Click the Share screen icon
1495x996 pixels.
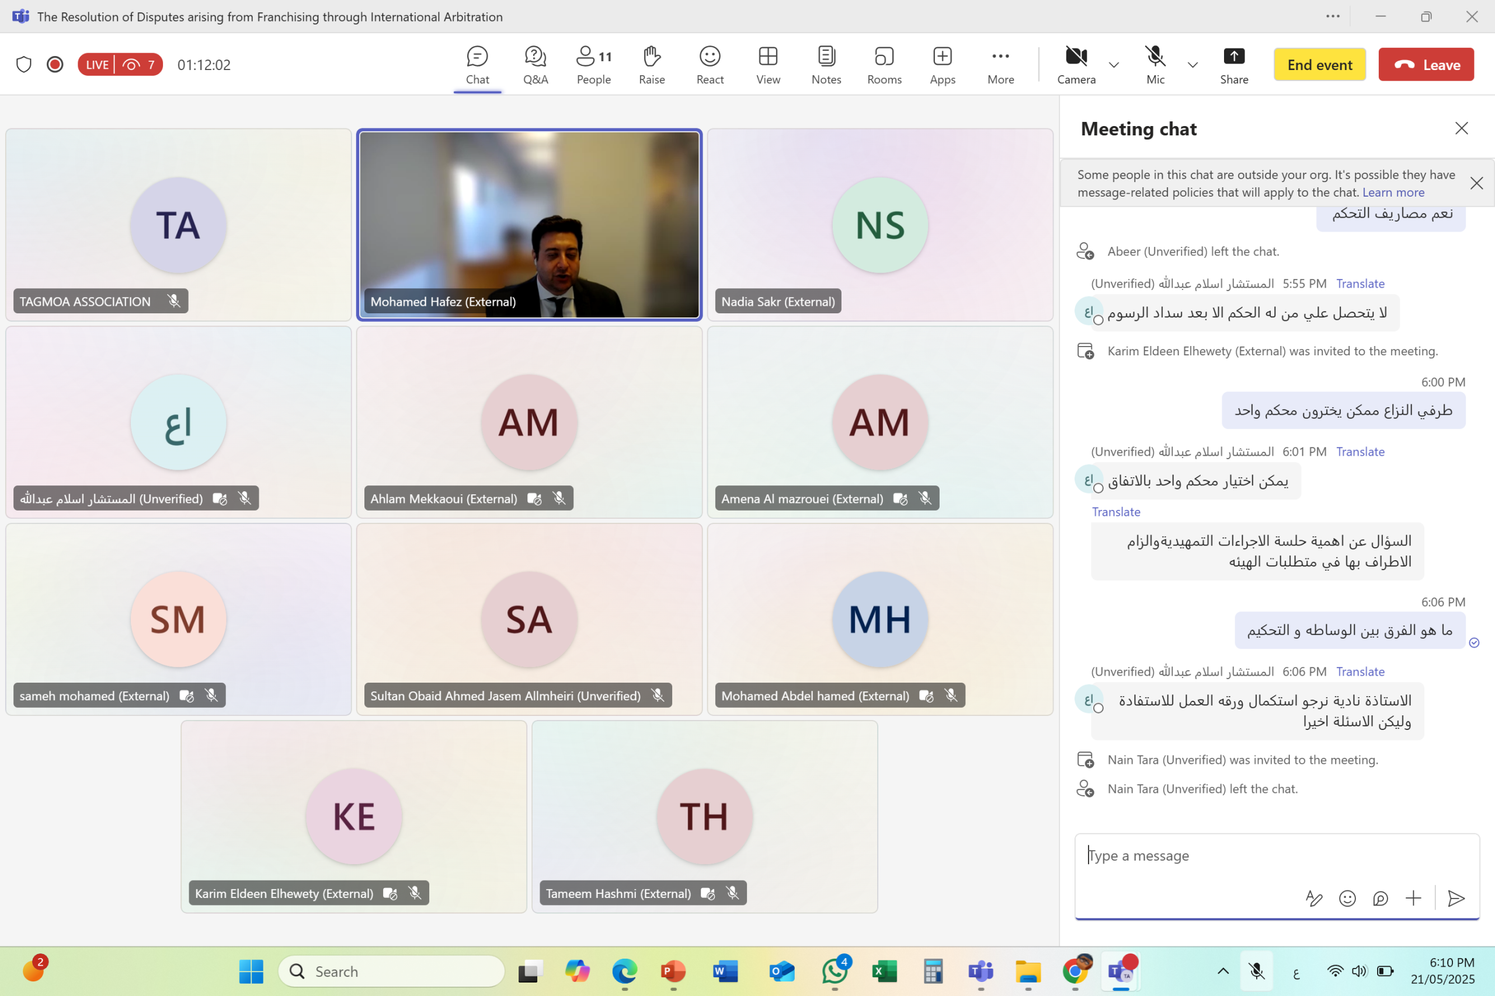click(1233, 65)
